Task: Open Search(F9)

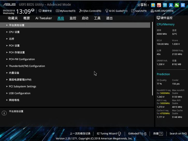Action: point(139,11)
